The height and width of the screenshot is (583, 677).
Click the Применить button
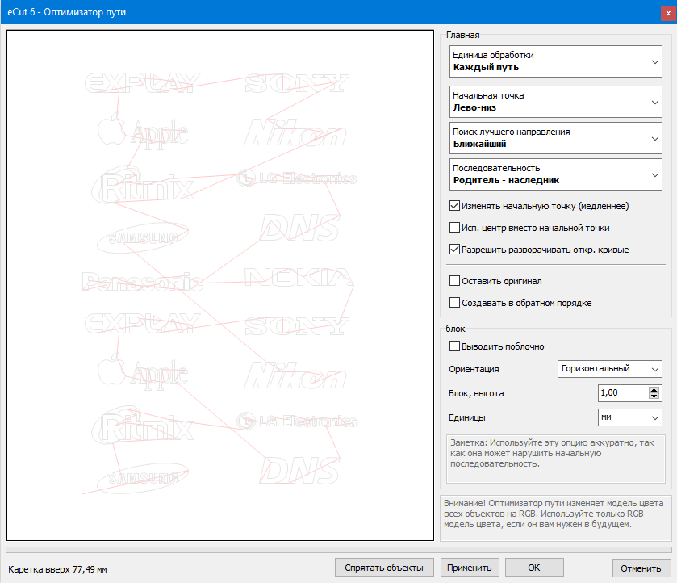470,568
